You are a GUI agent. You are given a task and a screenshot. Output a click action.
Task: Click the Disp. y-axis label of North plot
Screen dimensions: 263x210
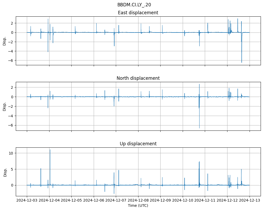[4, 106]
